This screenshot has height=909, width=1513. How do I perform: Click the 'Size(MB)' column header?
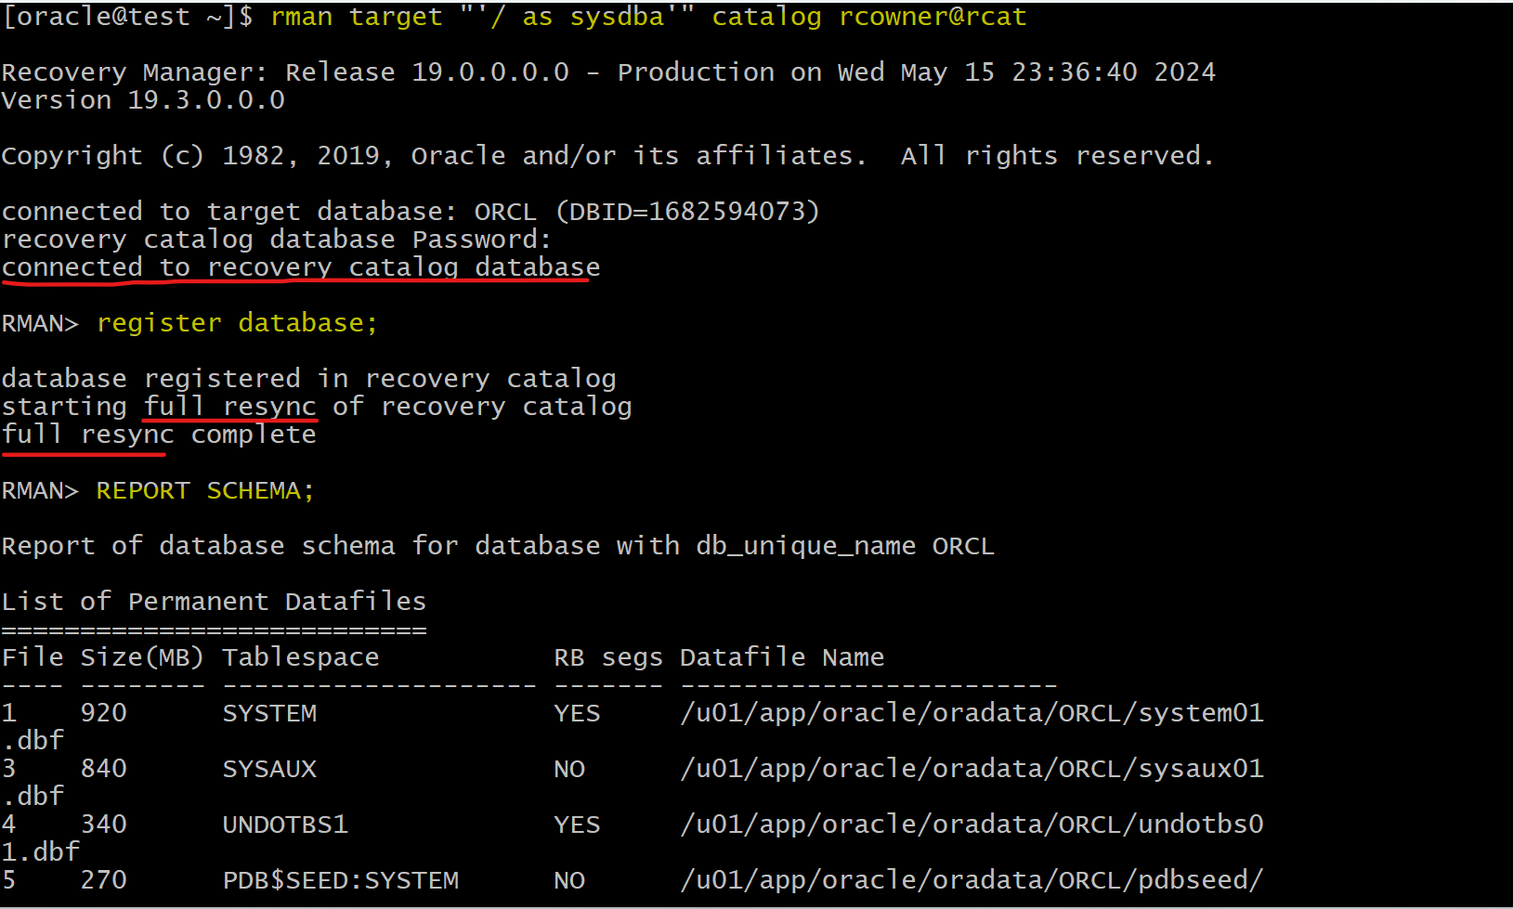(x=142, y=657)
